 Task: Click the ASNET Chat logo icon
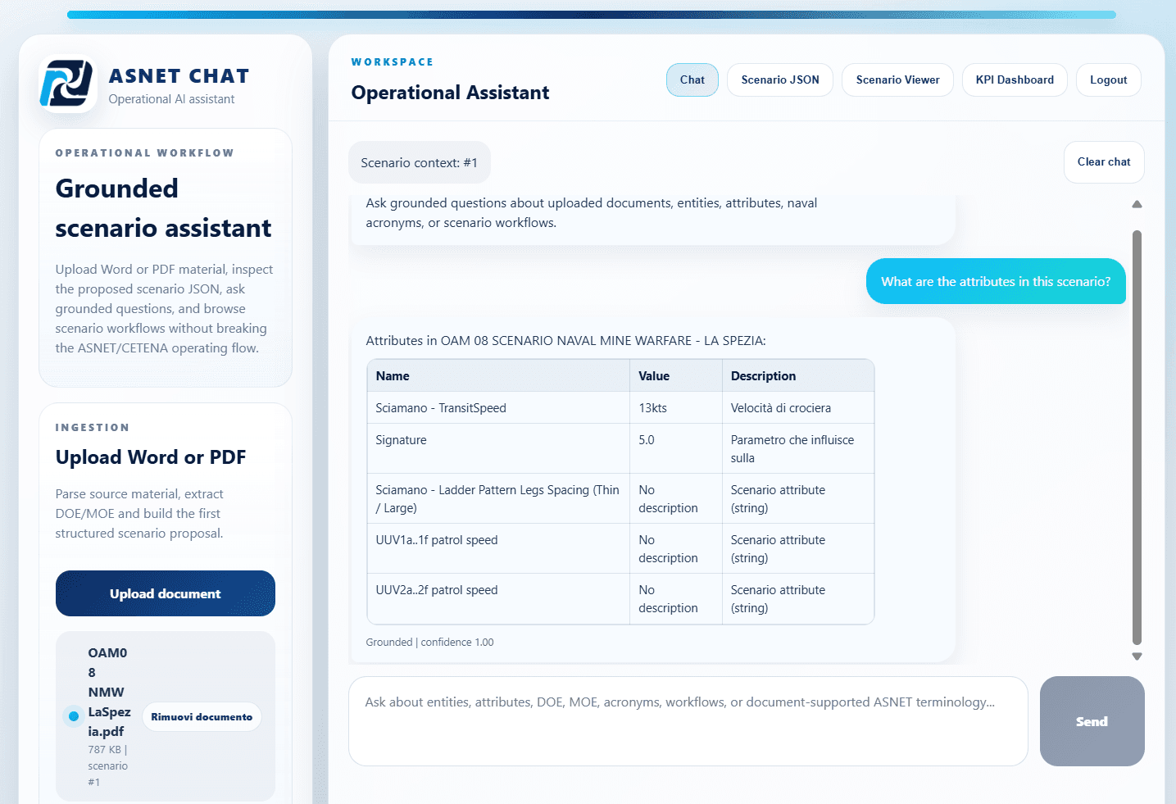point(67,84)
